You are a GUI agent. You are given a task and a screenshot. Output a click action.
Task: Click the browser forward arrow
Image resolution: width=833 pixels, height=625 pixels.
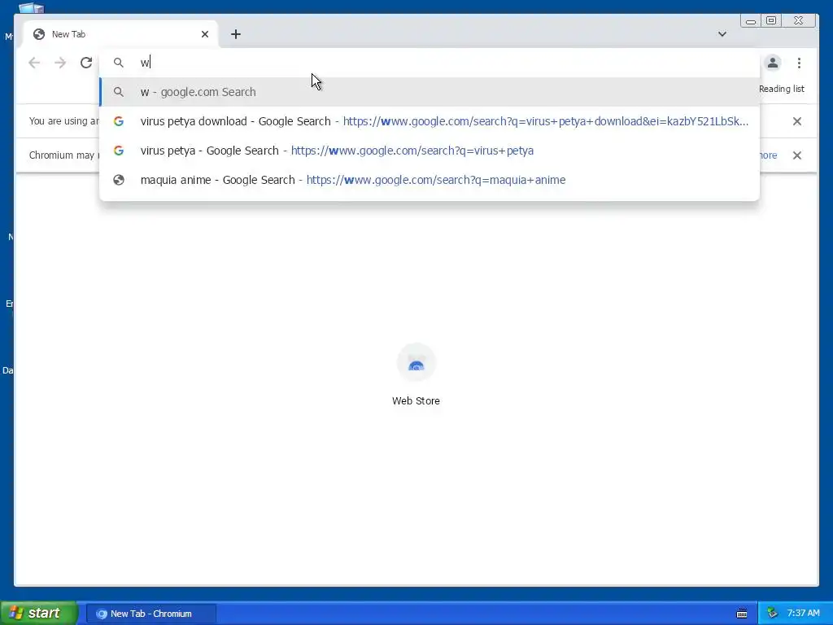(x=60, y=63)
